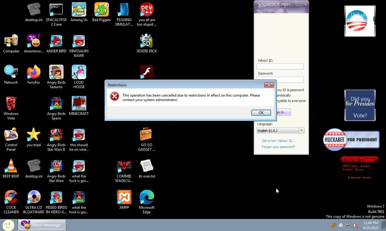This screenshot has height=231, width=386.
Task: Select the Among Us desktop shortcut
Action: coord(79,13)
